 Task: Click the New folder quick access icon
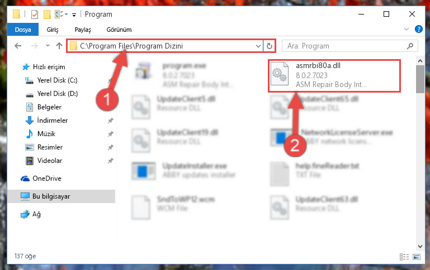[x=47, y=14]
